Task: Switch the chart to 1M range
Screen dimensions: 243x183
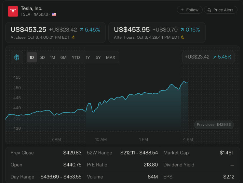Action: (52, 58)
